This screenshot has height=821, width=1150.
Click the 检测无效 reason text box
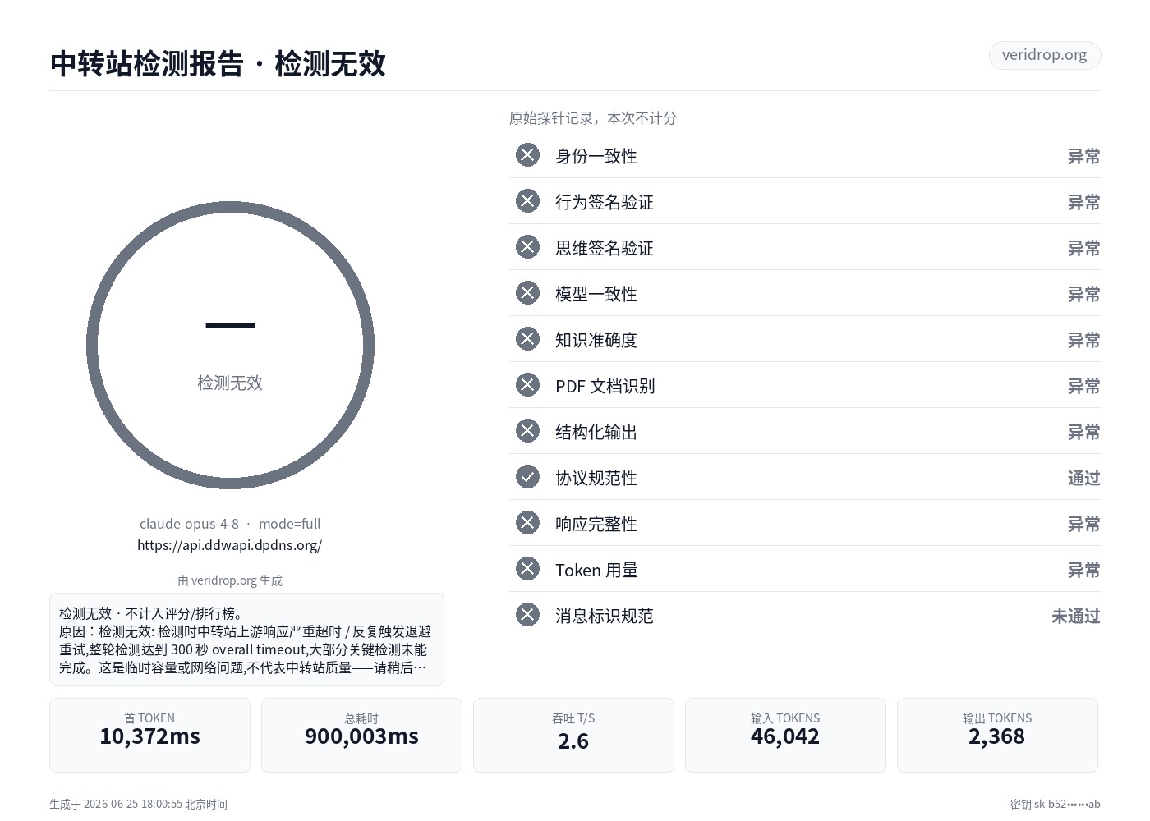[x=246, y=639]
